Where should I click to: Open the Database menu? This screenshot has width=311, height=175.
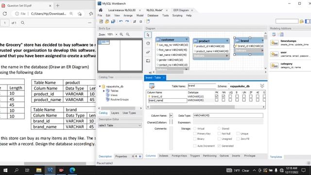tap(153, 16)
